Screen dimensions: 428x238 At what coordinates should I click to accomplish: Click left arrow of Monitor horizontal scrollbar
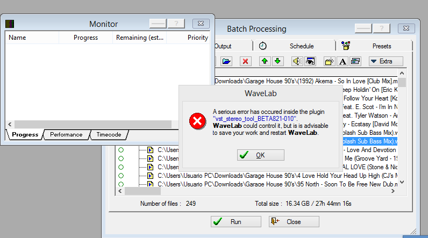[x=10, y=124]
